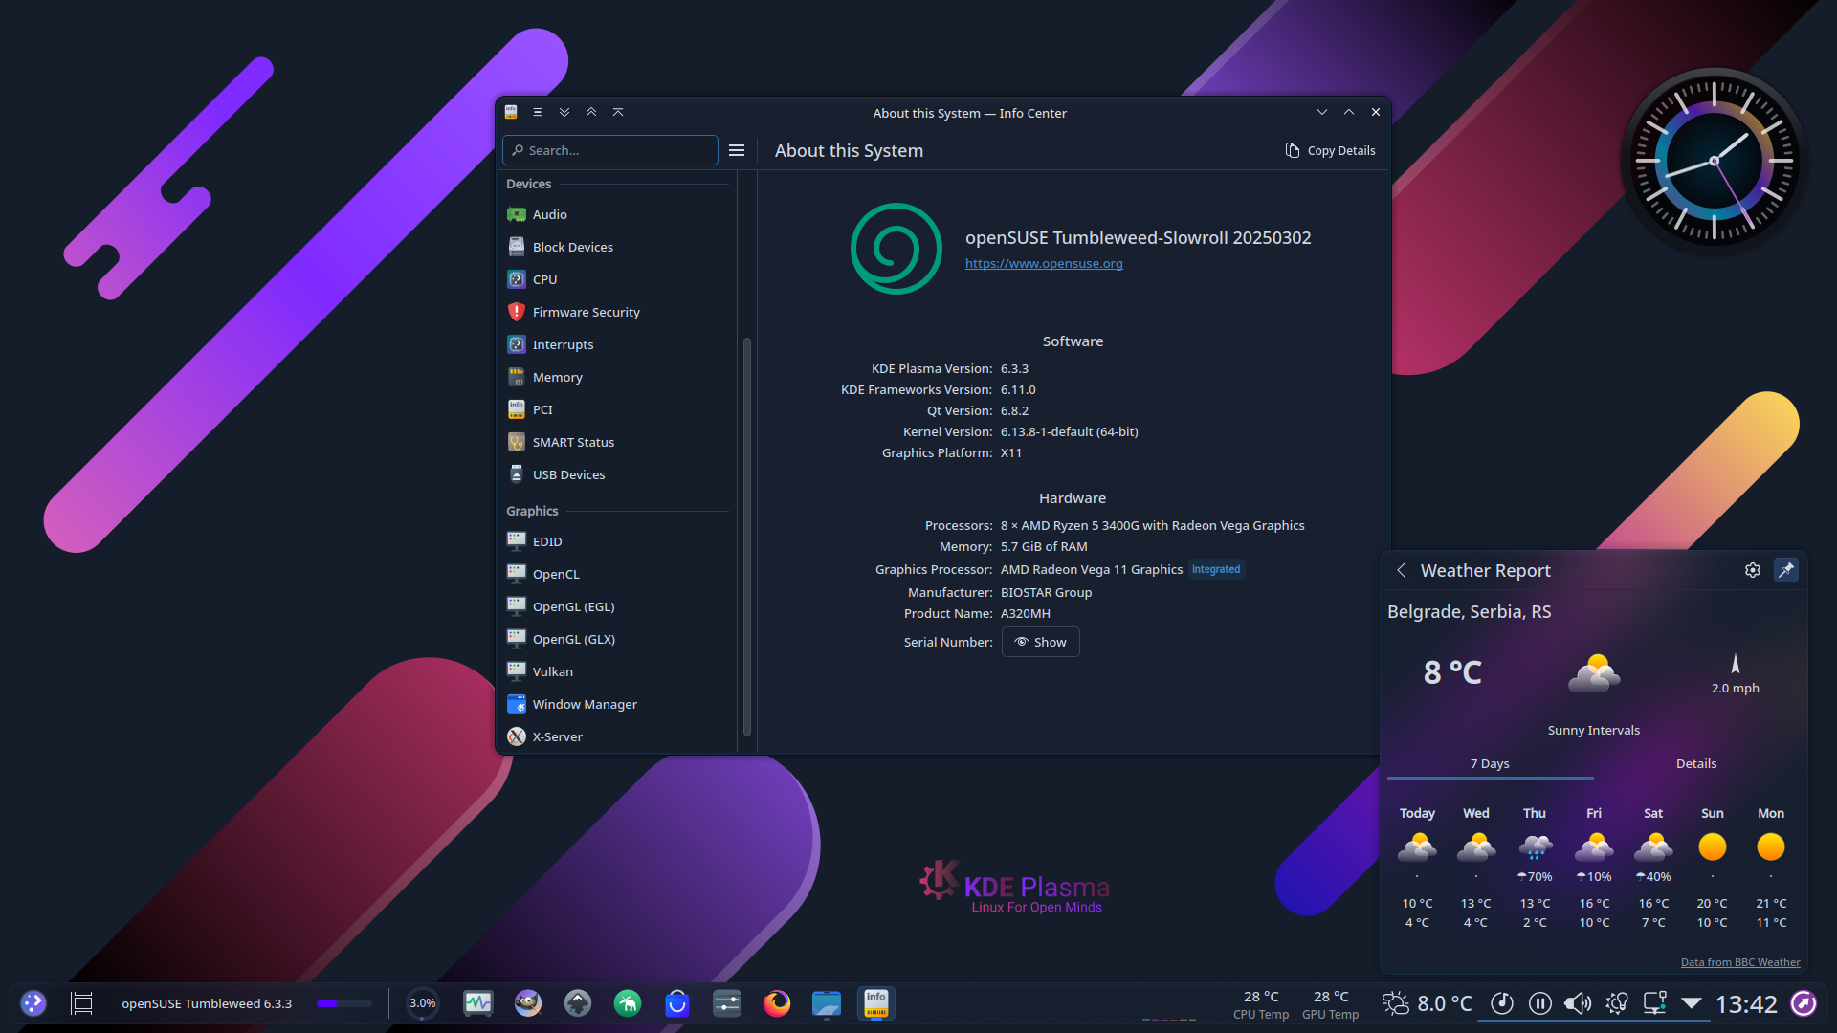Open Inkscape from the taskbar
This screenshot has width=1837, height=1033.
pyautogui.click(x=578, y=1003)
